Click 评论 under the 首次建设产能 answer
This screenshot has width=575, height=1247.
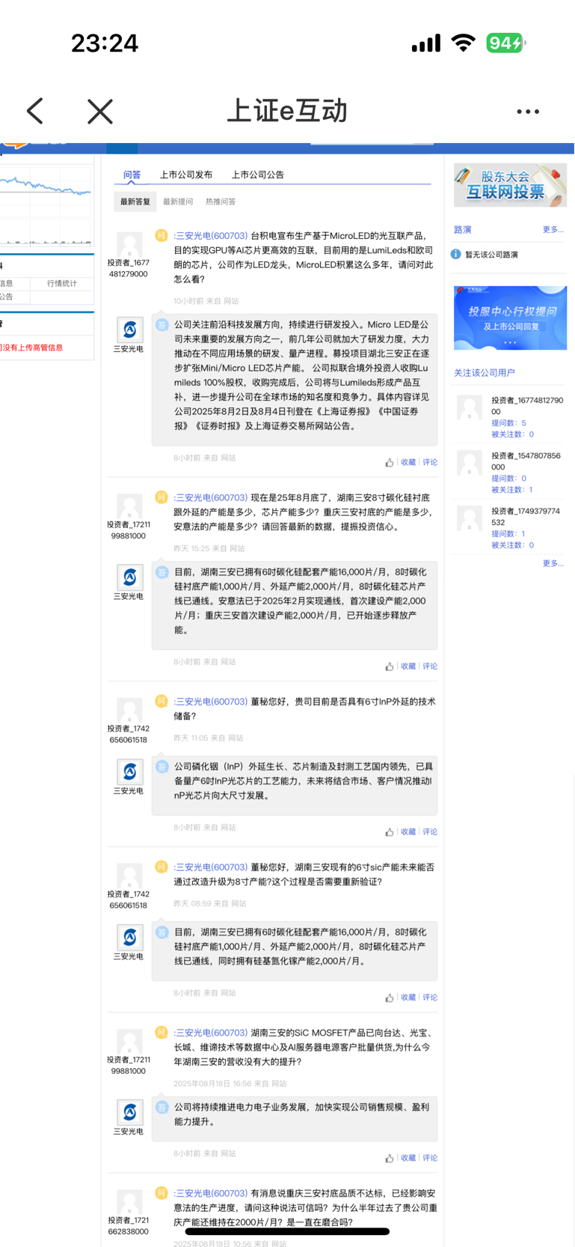tap(430, 667)
